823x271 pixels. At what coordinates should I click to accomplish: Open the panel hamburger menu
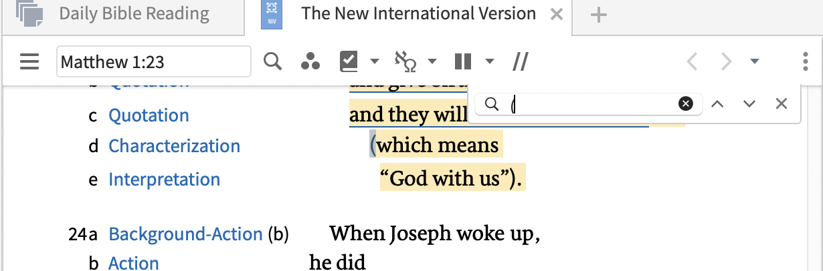[x=29, y=62]
